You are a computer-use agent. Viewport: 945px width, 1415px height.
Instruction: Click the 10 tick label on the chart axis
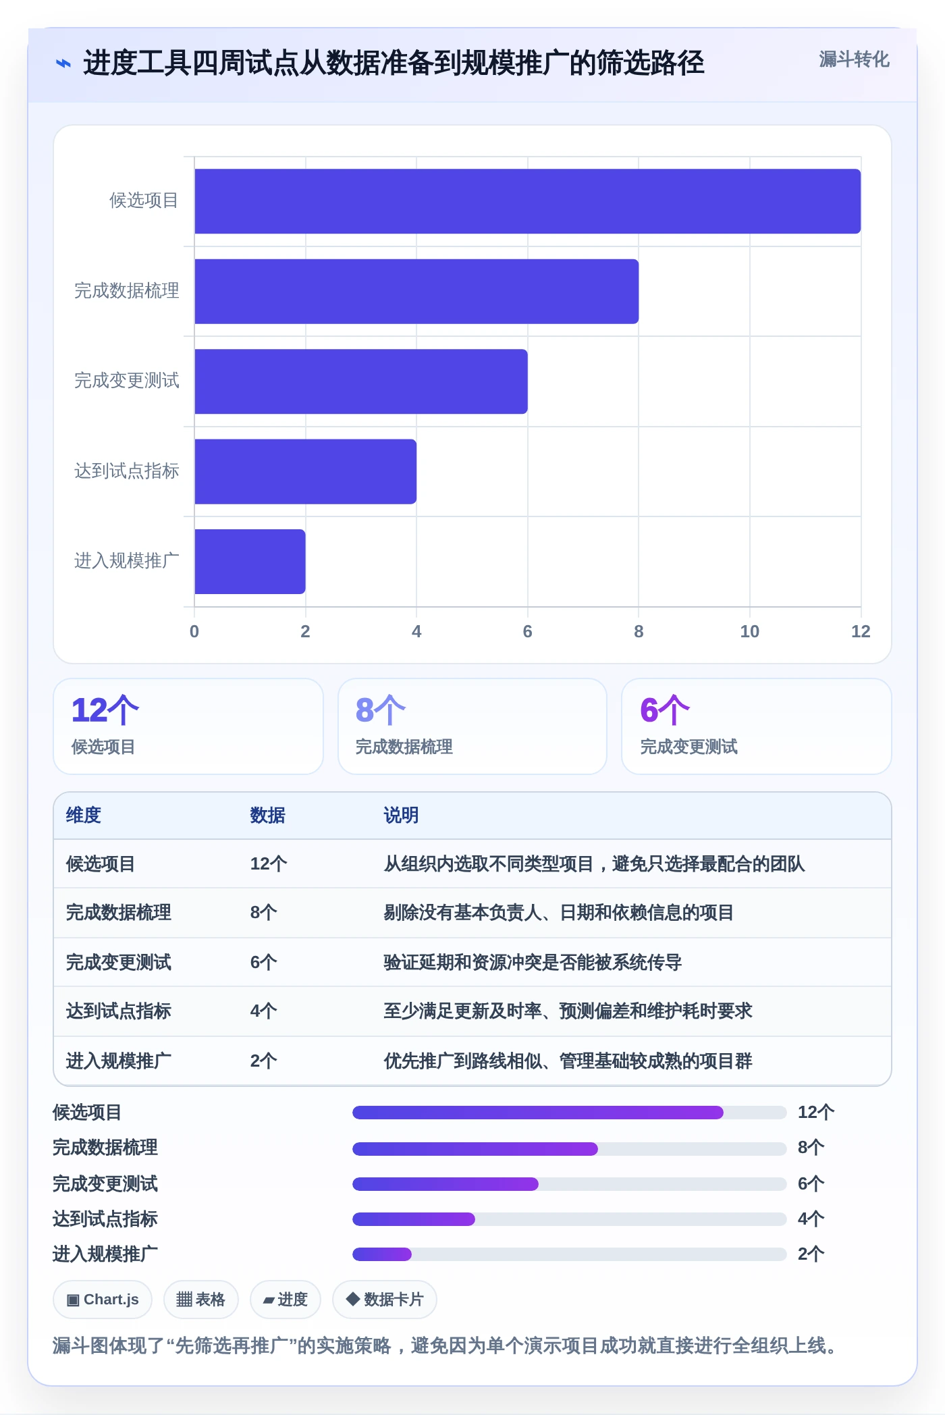point(749,632)
